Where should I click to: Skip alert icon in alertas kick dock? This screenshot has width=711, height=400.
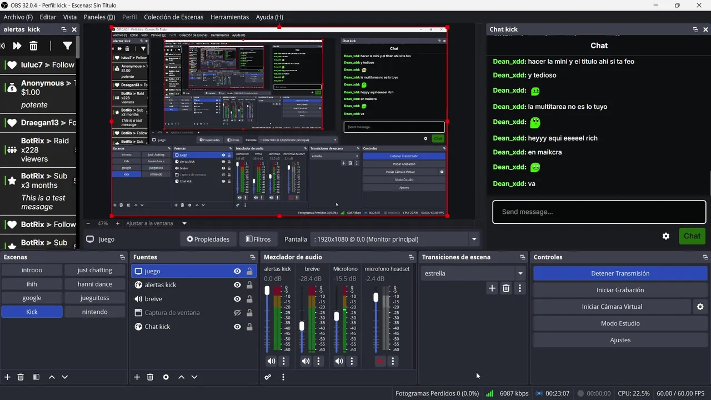click(17, 46)
